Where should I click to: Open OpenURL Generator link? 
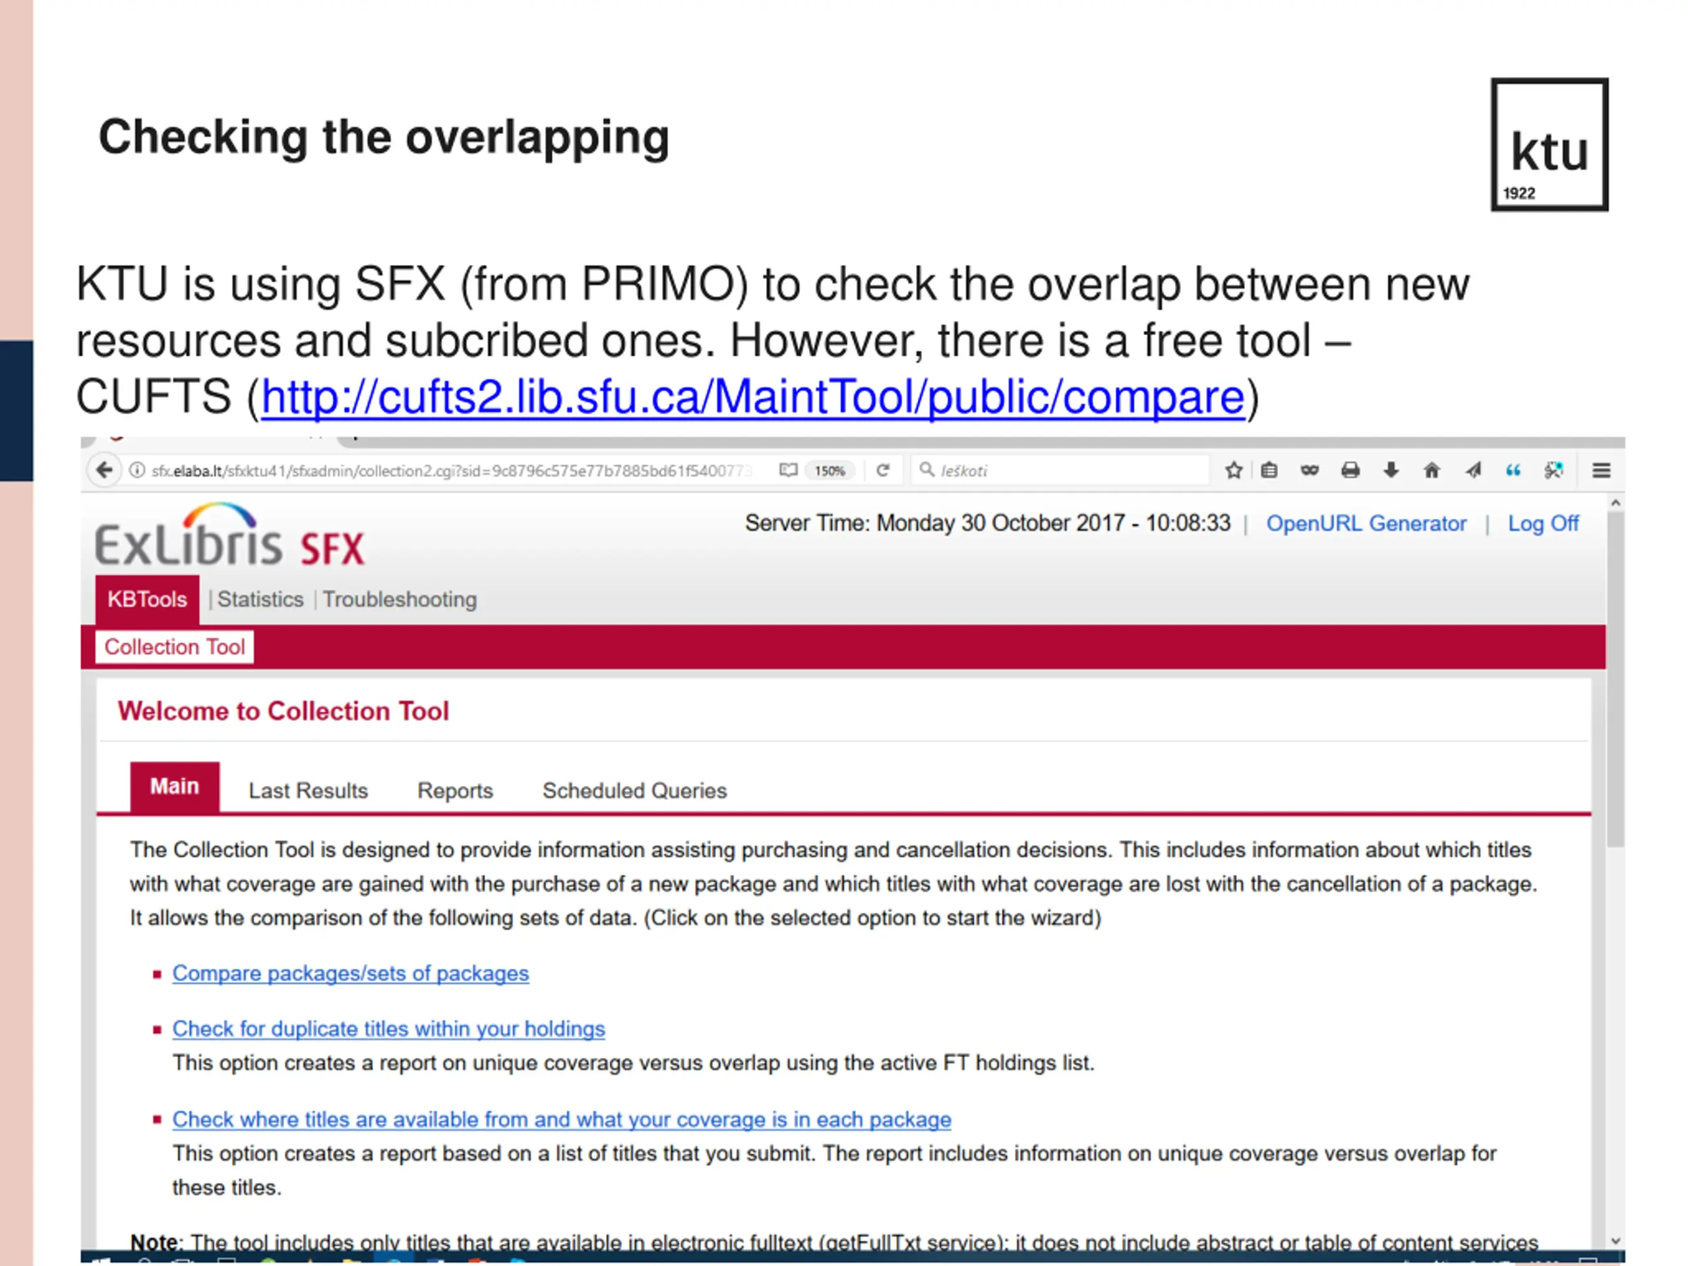(x=1366, y=524)
